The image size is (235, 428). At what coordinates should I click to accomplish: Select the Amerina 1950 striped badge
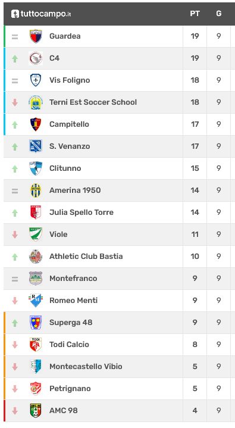[36, 190]
